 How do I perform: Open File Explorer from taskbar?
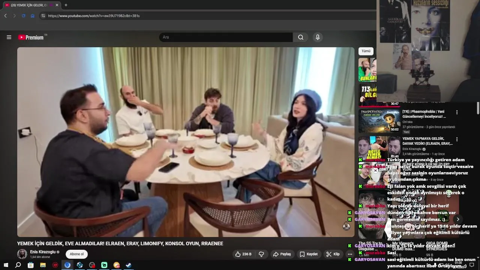pyautogui.click(x=43, y=265)
